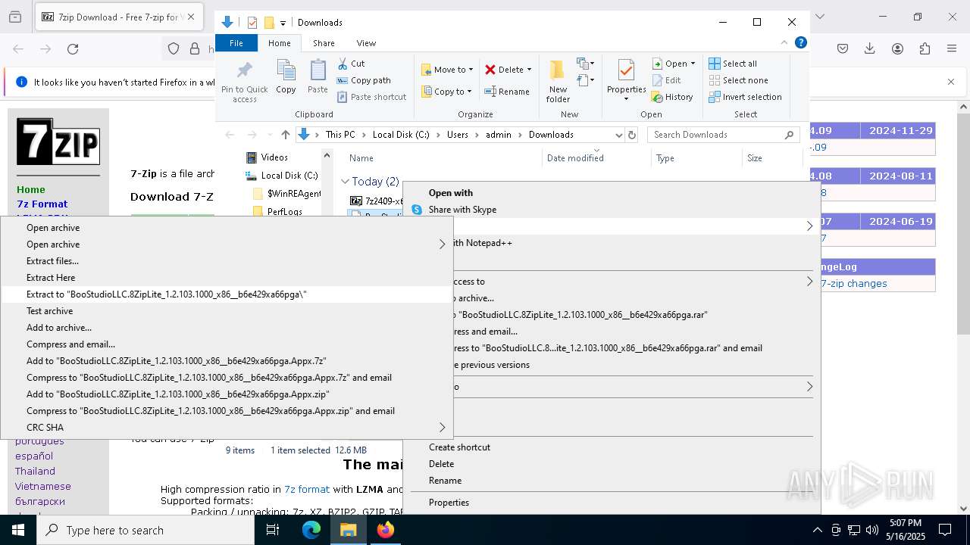Click the Firefox Downloads arrow icon

(870, 48)
